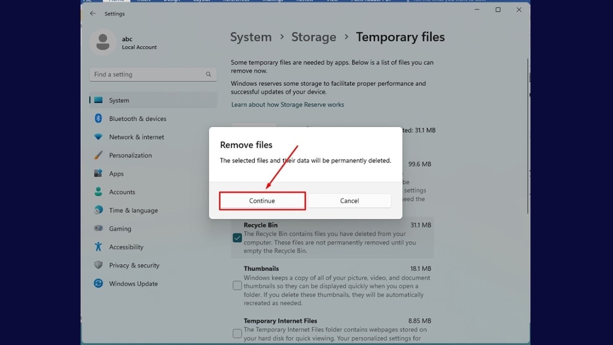
Task: Open the System category in the sidebar
Action: [x=153, y=100]
